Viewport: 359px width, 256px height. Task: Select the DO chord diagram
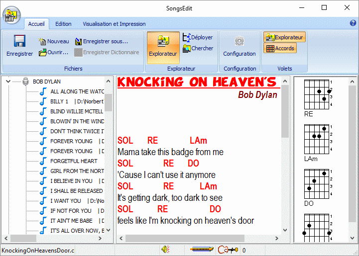318,188
